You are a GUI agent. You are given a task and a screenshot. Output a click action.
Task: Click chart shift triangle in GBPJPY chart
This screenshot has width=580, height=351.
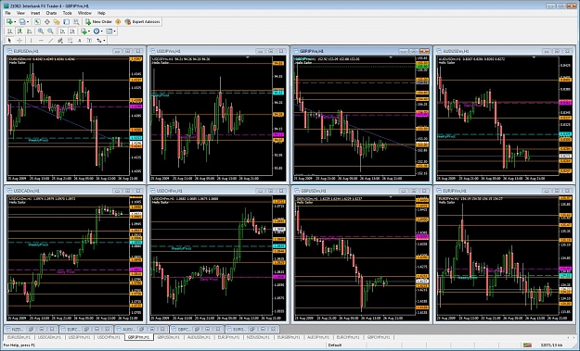tap(391, 57)
